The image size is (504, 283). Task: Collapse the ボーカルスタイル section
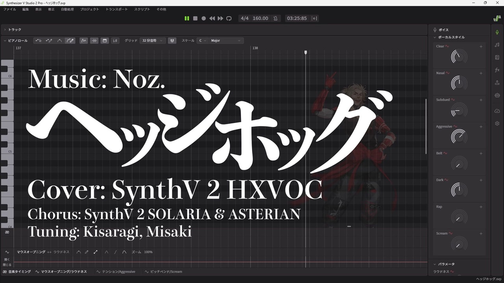click(x=435, y=37)
